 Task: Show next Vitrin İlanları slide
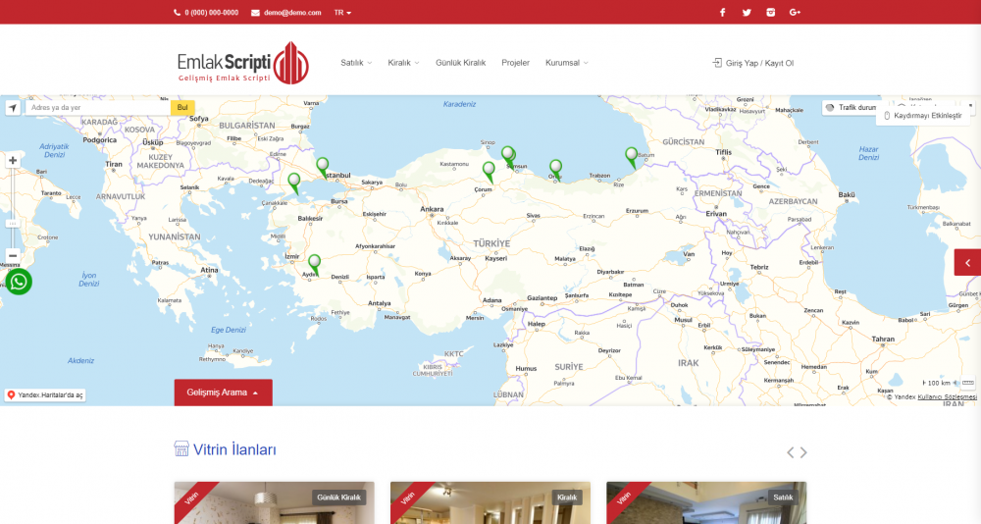pos(803,452)
